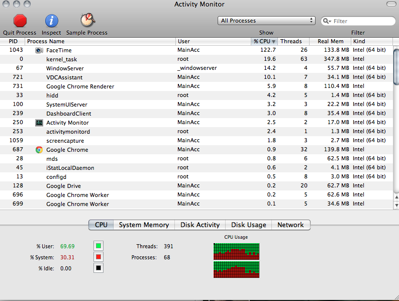Click the toolbar toggle pill at window top-right
This screenshot has height=301, width=399.
(x=391, y=4)
